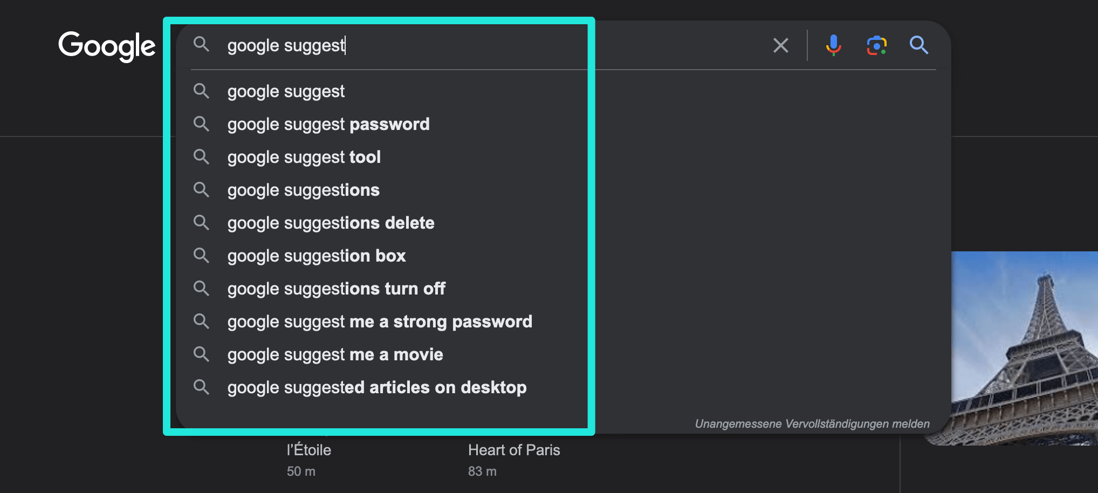
Task: Open Google Lens image search icon
Action: point(877,45)
